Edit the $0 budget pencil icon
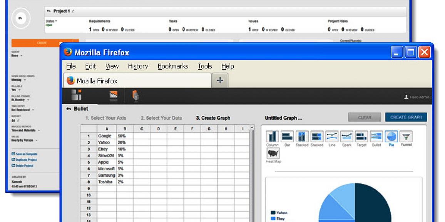 coord(18,120)
